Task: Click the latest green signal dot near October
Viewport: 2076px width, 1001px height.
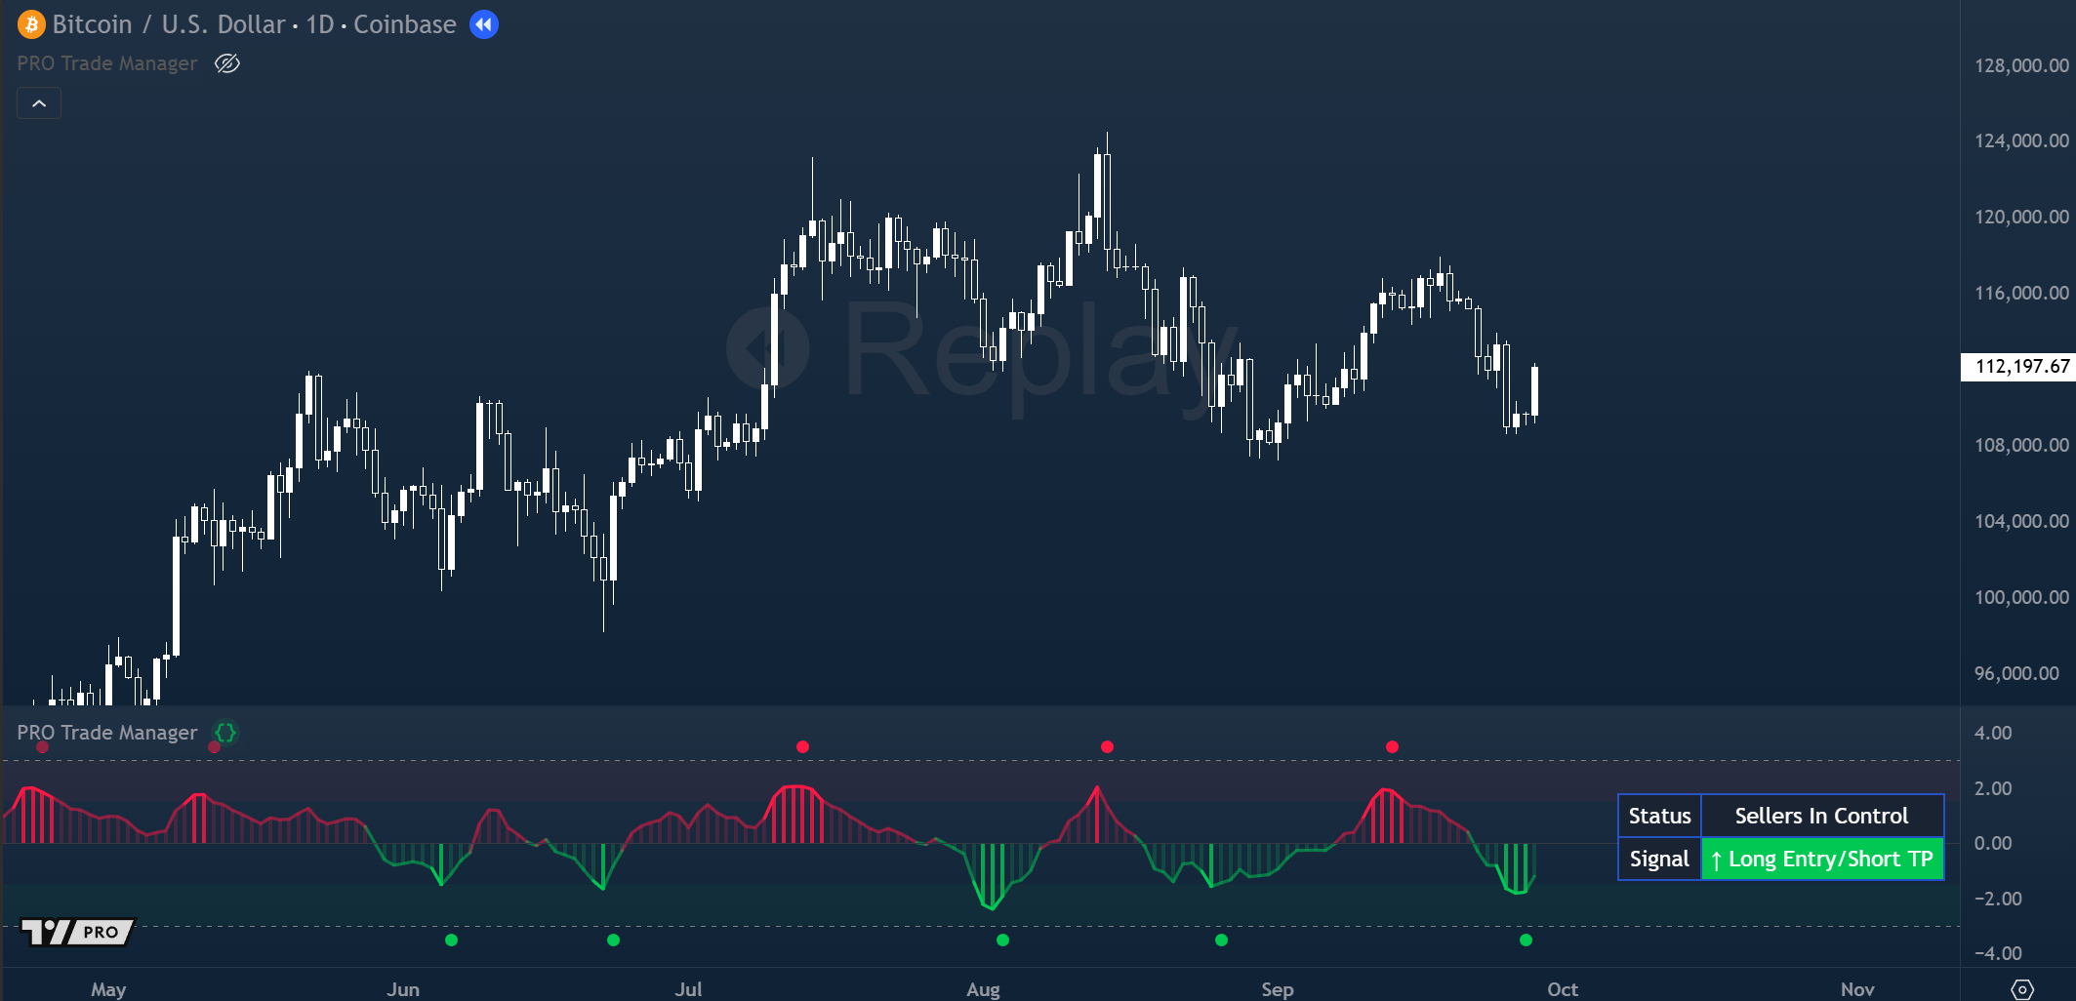Action: [1526, 941]
